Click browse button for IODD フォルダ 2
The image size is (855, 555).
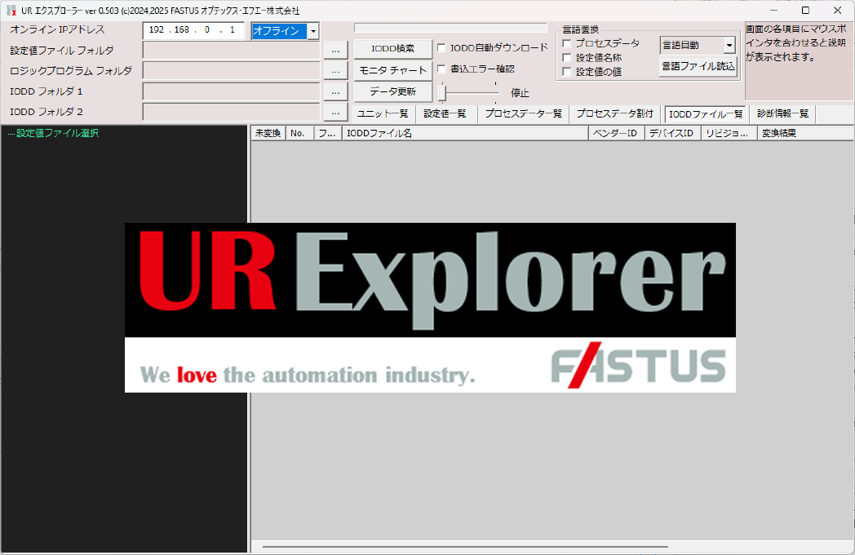[x=335, y=112]
